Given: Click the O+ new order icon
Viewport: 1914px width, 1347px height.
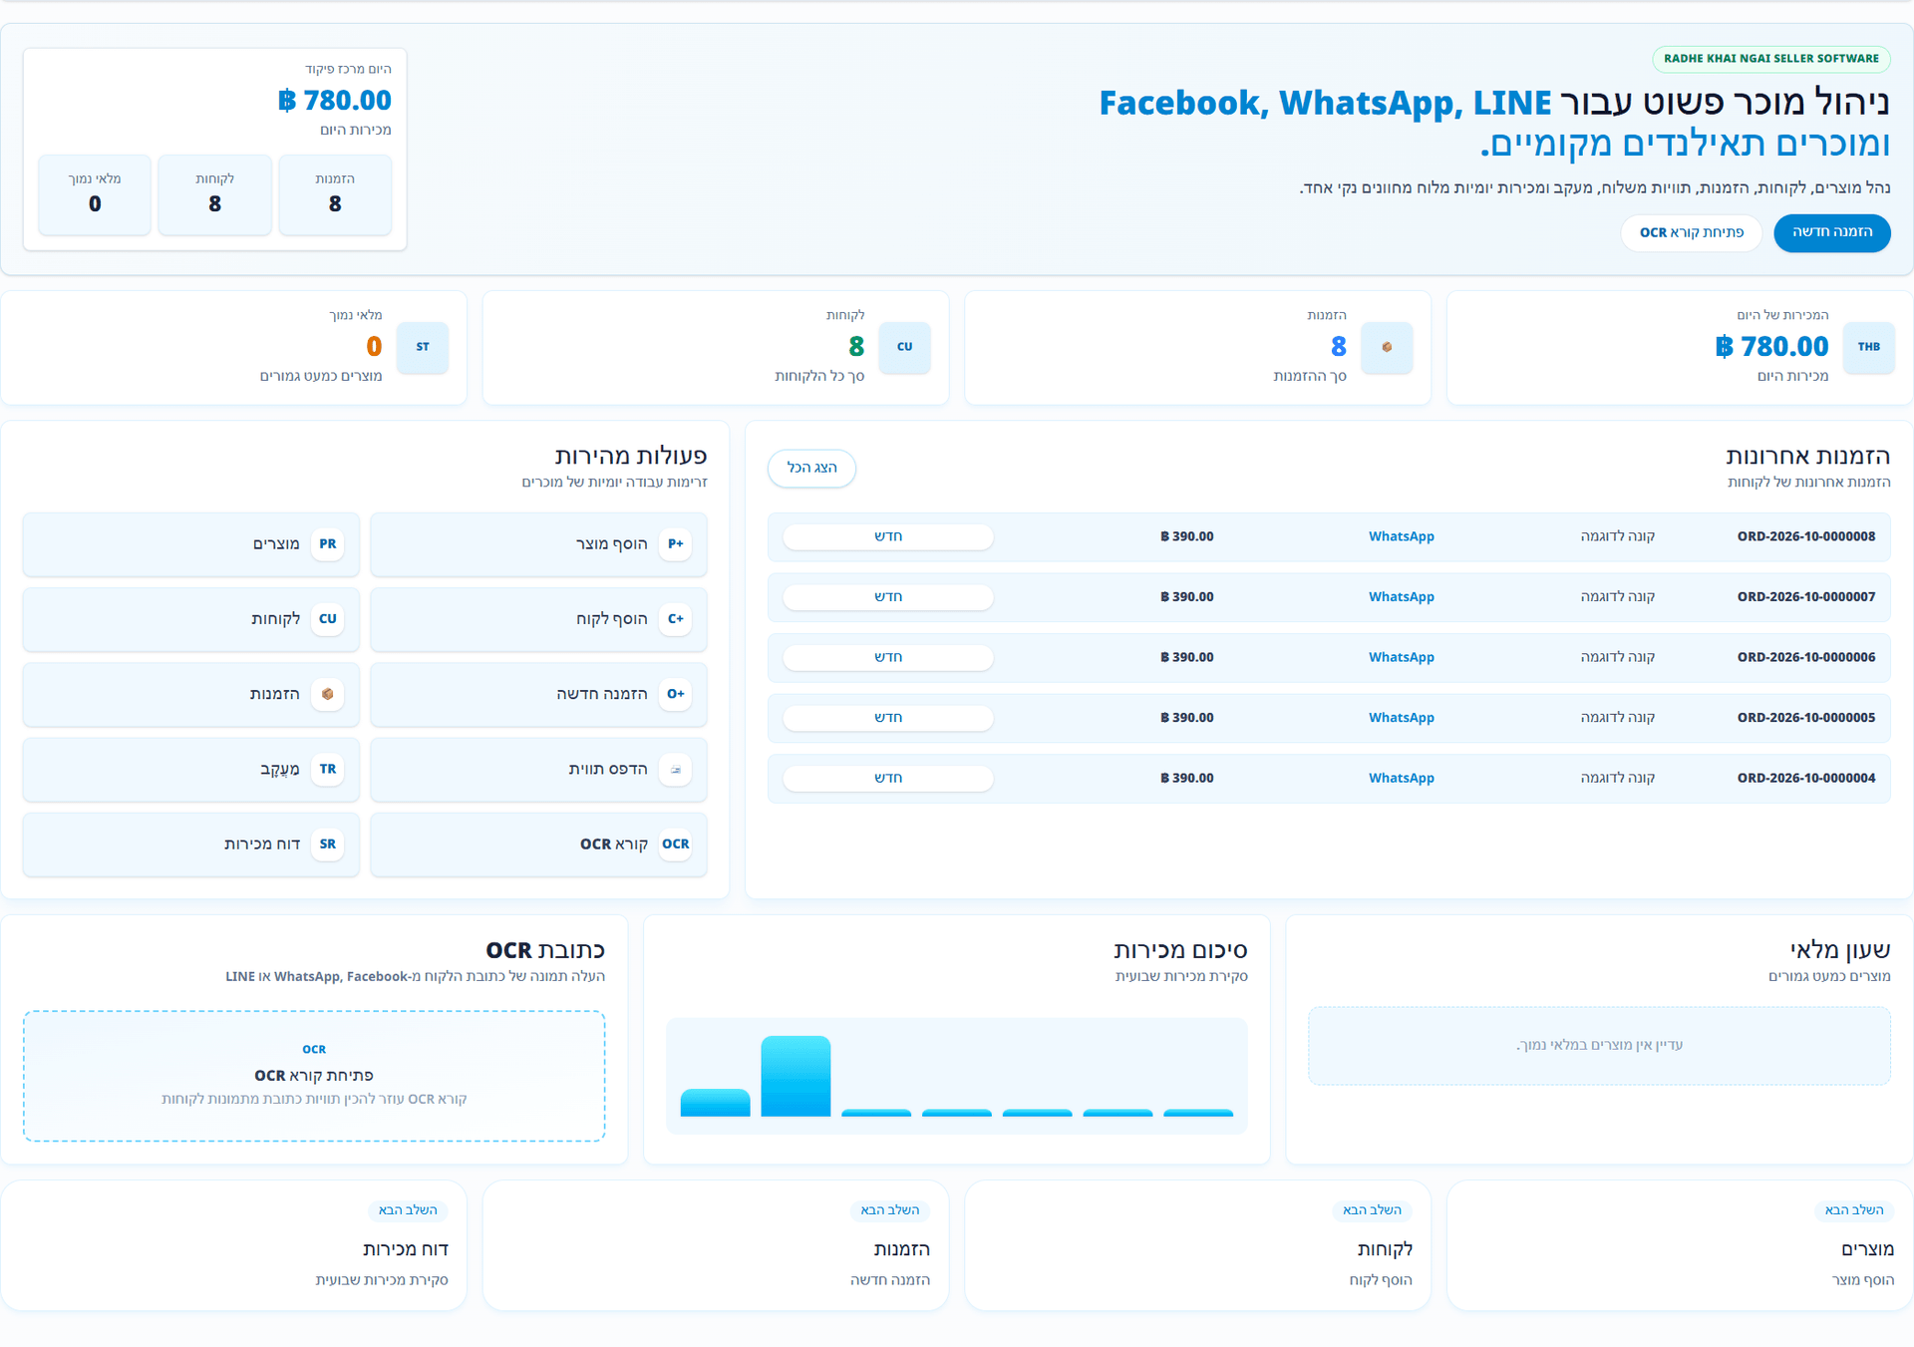Looking at the screenshot, I should click(675, 694).
